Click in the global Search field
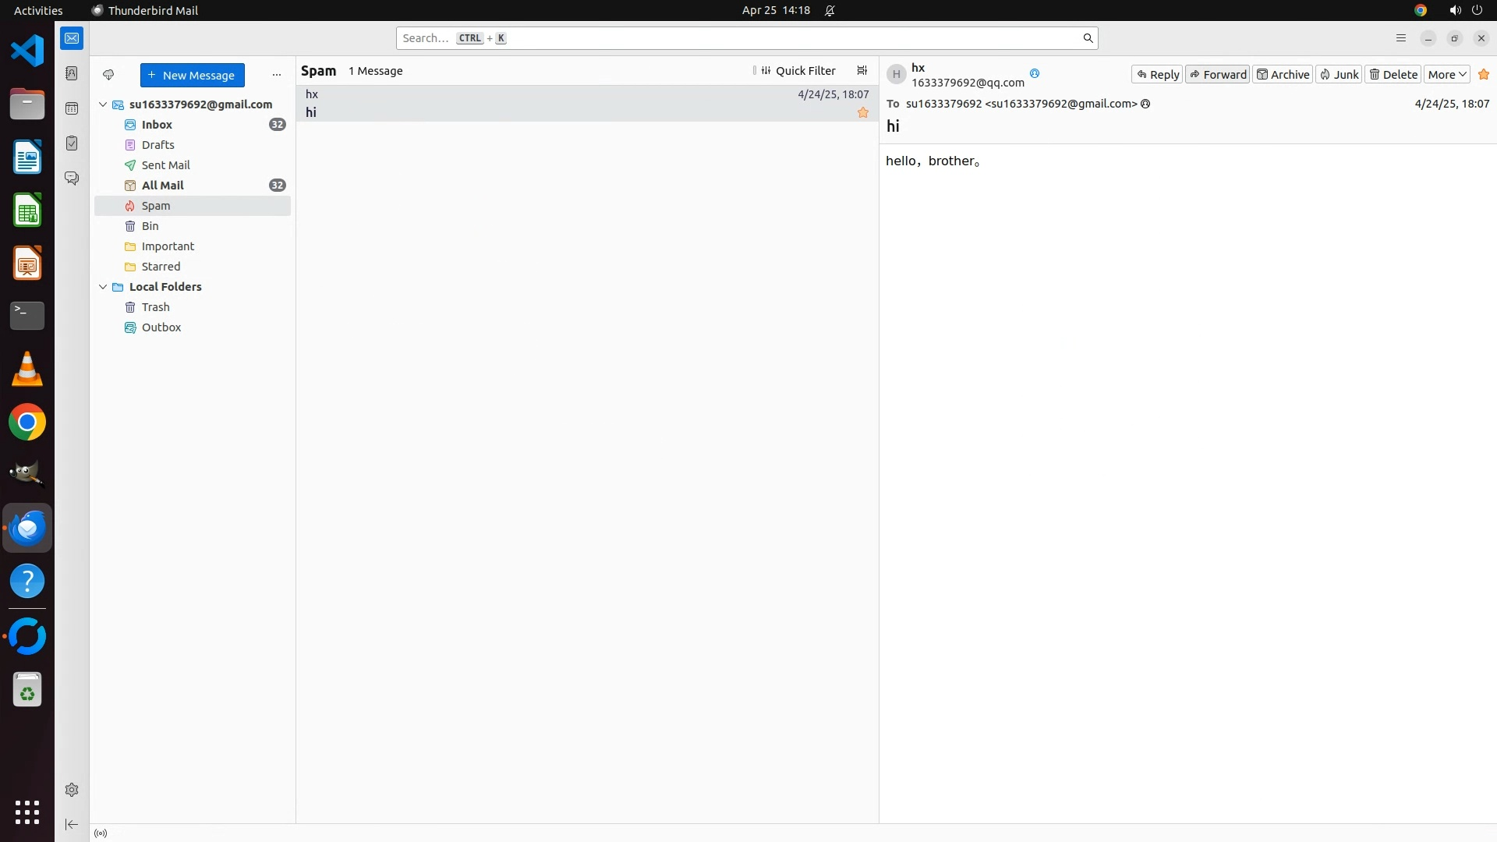This screenshot has height=842, width=1497. [741, 38]
